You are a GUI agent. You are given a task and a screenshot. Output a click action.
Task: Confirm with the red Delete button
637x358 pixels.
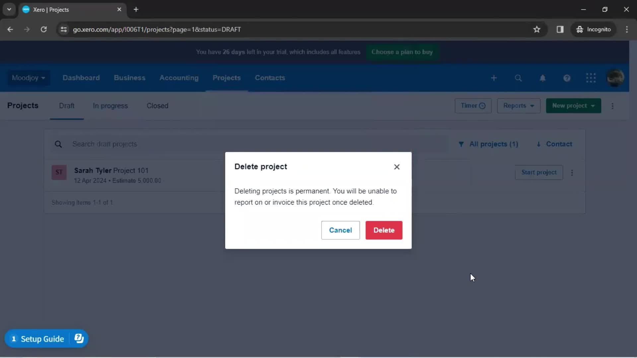[384, 230]
